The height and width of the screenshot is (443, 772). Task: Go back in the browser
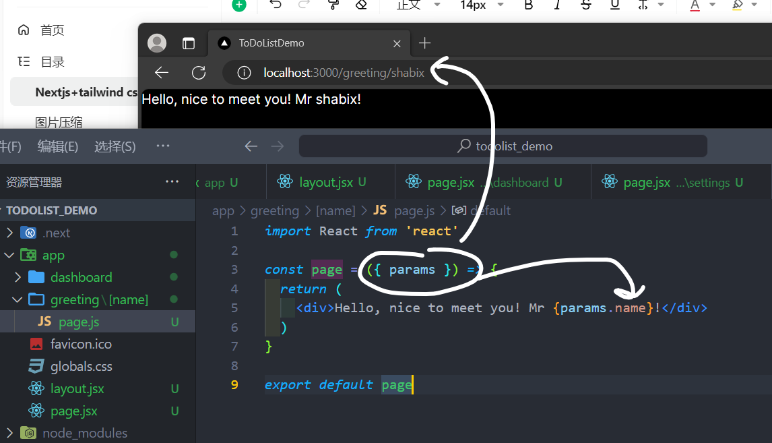(x=162, y=73)
